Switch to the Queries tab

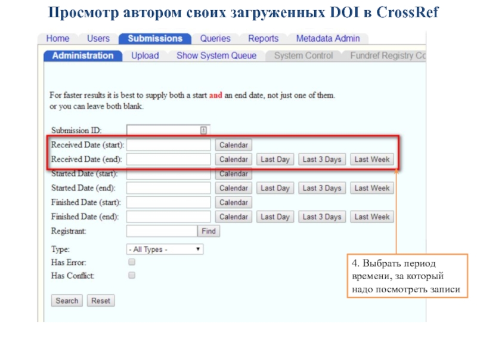(215, 39)
